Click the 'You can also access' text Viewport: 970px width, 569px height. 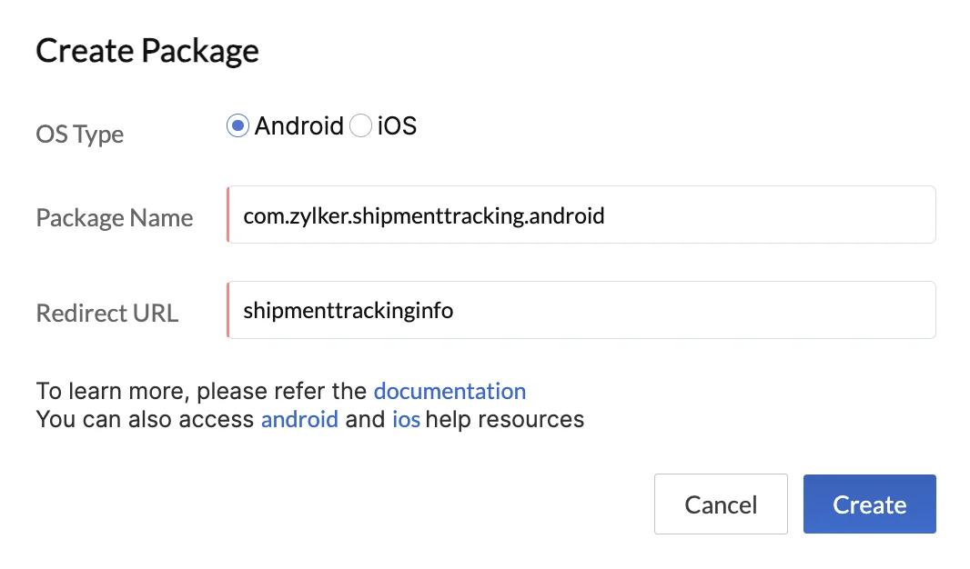(x=145, y=419)
